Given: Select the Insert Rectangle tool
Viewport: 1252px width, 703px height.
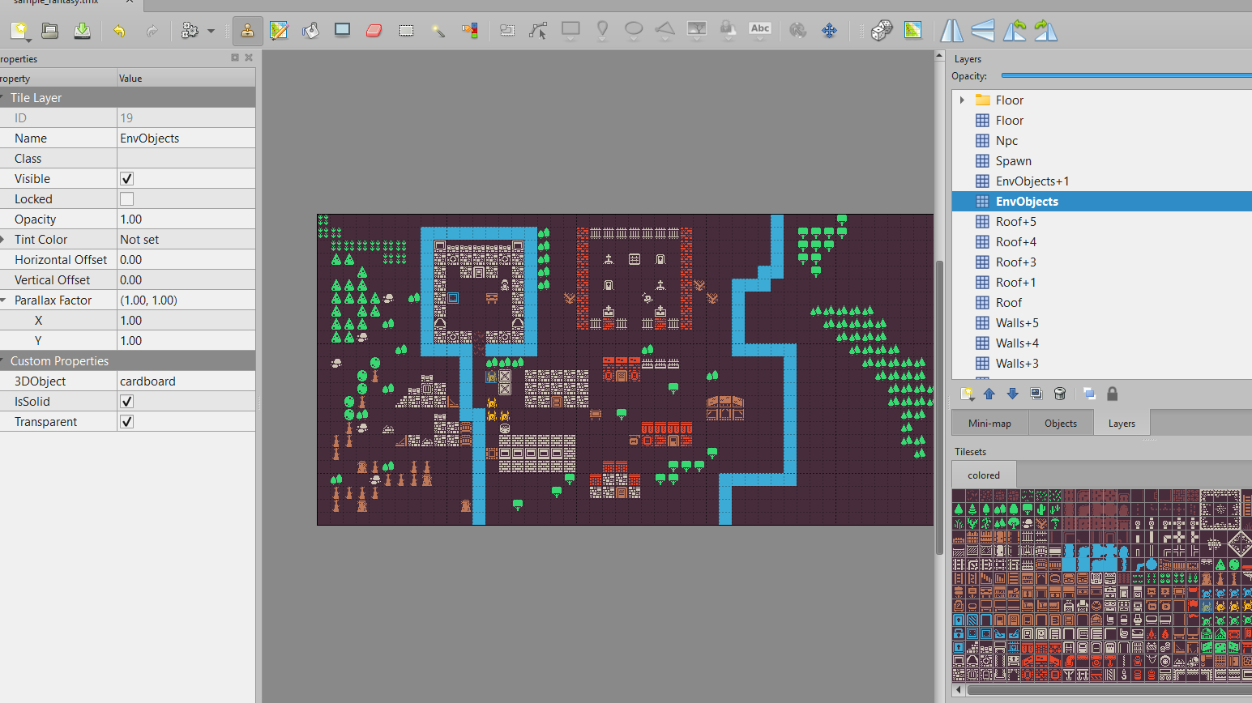Looking at the screenshot, I should [x=570, y=31].
